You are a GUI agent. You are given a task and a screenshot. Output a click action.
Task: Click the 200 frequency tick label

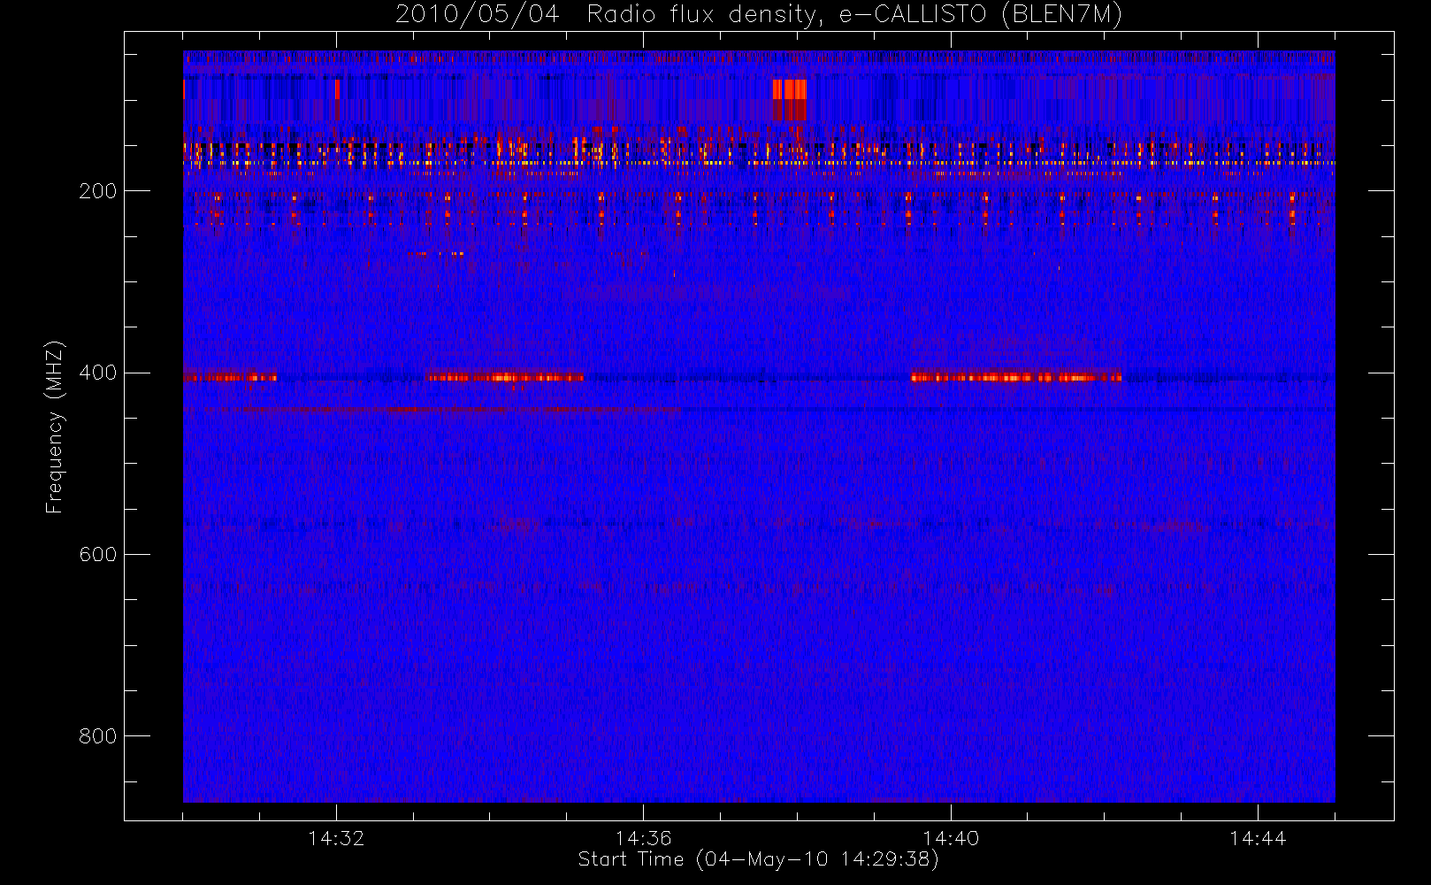pos(97,191)
